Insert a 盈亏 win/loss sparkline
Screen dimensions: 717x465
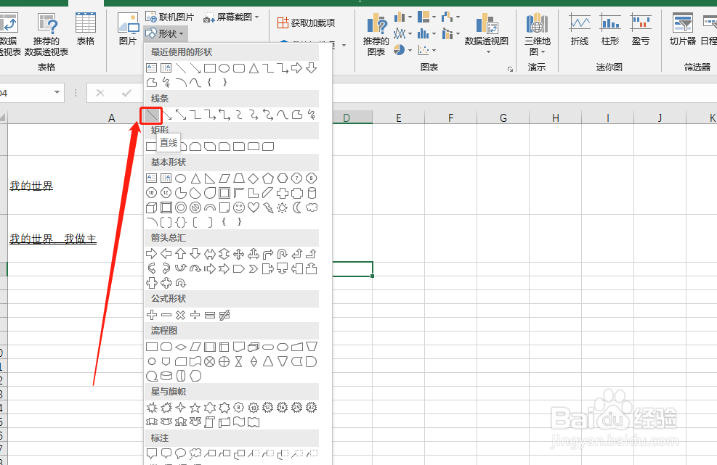pos(641,29)
